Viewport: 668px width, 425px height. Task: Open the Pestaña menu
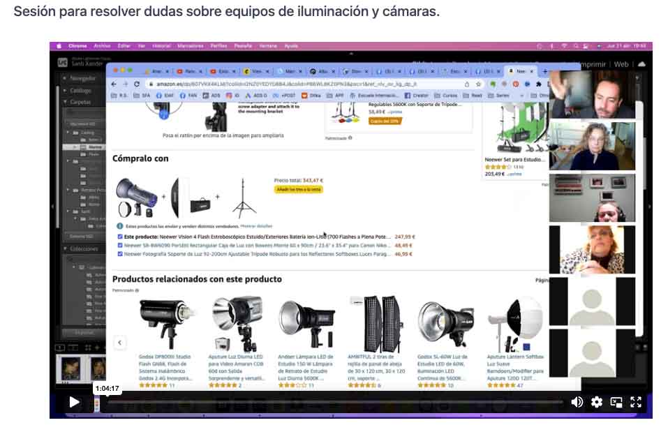(243, 46)
